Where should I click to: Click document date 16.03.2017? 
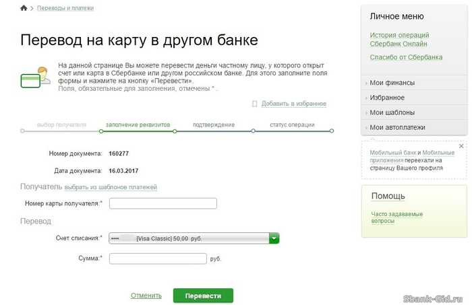coord(123,171)
